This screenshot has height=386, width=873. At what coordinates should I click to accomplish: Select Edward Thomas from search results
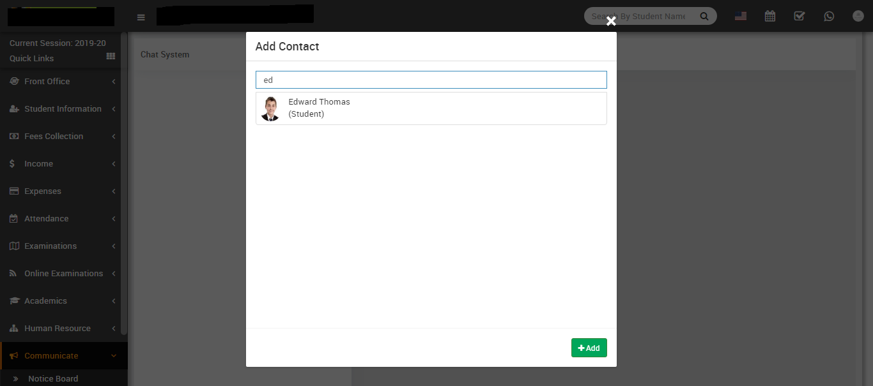[x=319, y=108]
